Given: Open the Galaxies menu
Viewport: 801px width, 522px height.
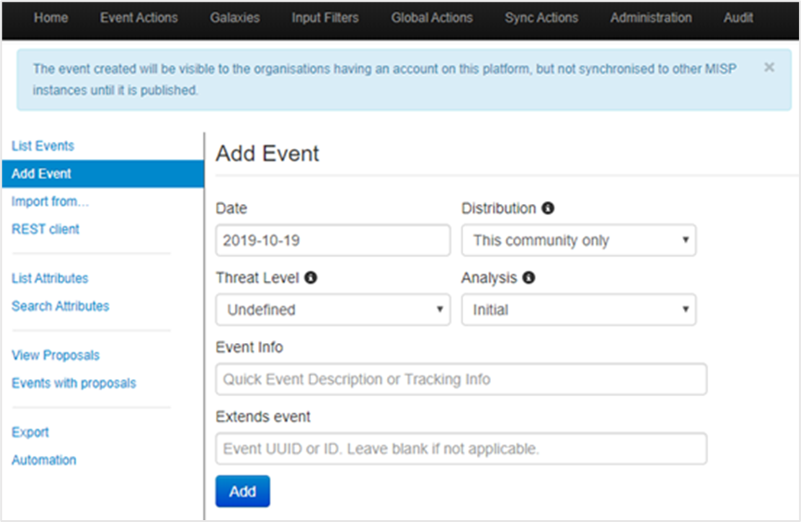Looking at the screenshot, I should (x=235, y=18).
